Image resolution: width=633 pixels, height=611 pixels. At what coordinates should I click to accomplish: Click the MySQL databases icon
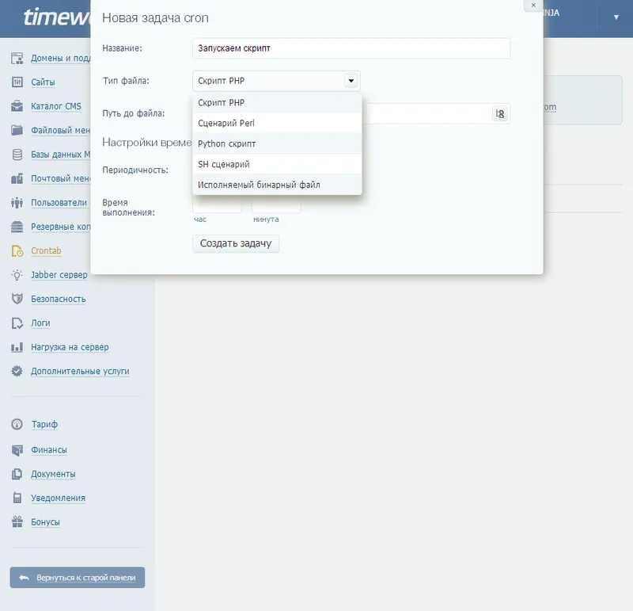coord(17,155)
